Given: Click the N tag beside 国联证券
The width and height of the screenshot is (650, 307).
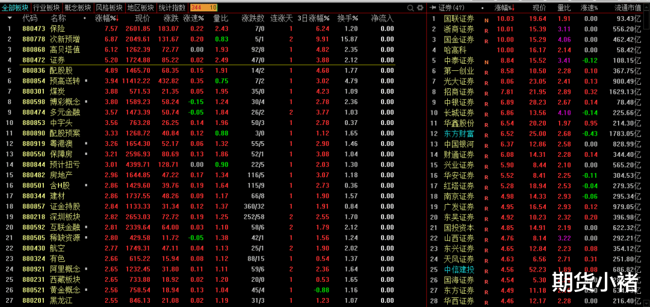Looking at the screenshot, I should pyautogui.click(x=486, y=20).
